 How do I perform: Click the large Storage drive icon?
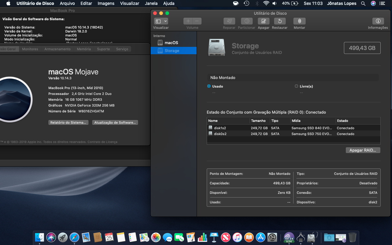point(216,47)
